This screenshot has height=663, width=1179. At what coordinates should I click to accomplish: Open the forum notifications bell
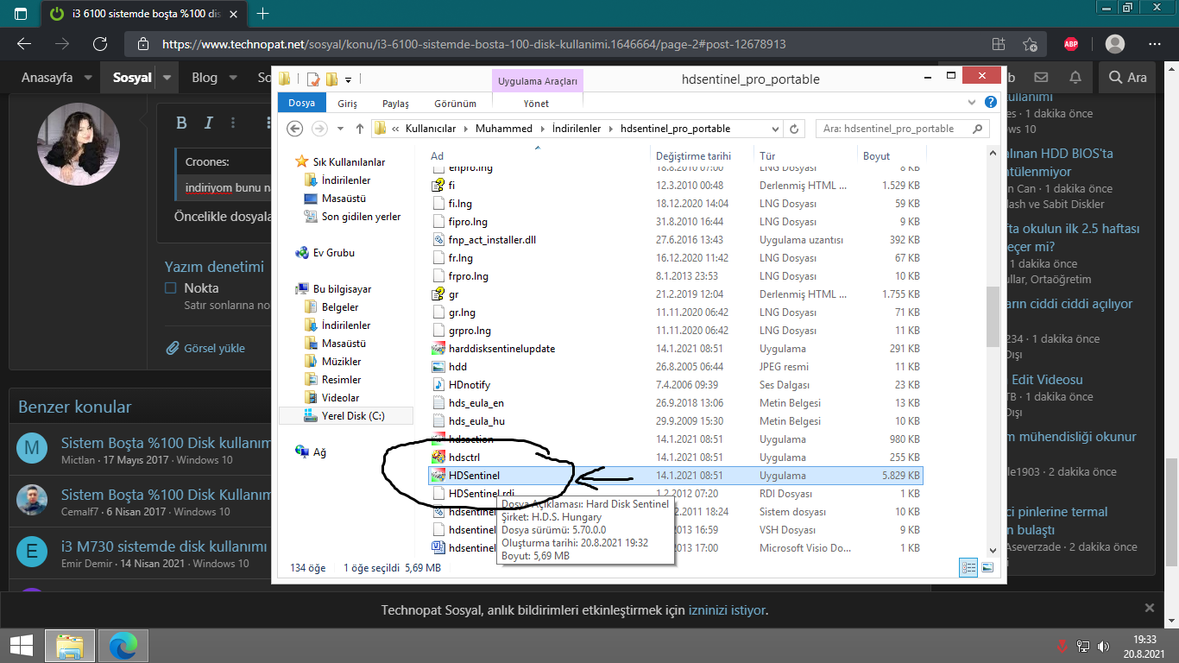tap(1075, 78)
